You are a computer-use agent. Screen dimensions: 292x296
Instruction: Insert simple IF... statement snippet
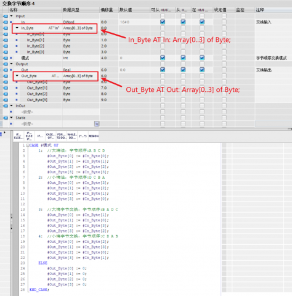[x=39, y=136]
